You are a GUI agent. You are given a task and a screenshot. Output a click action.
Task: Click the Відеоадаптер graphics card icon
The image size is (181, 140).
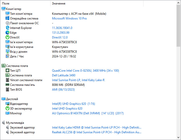coord(7,104)
